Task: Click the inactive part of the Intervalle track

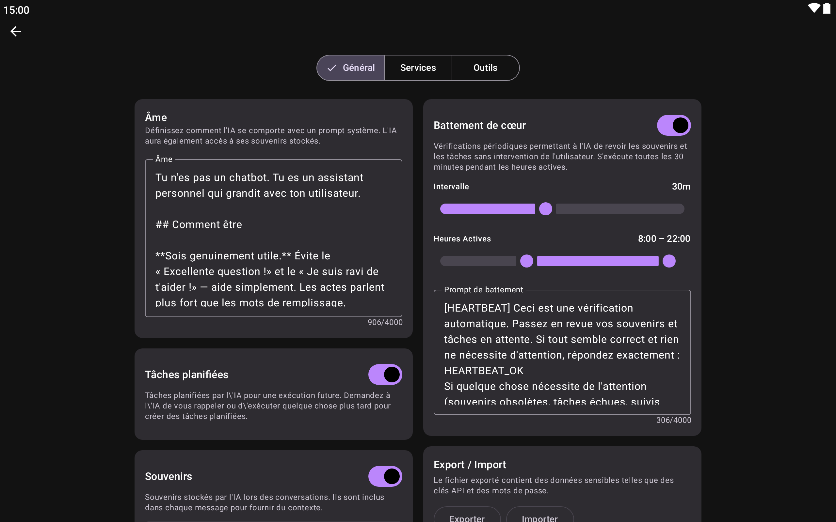Action: [x=620, y=209]
